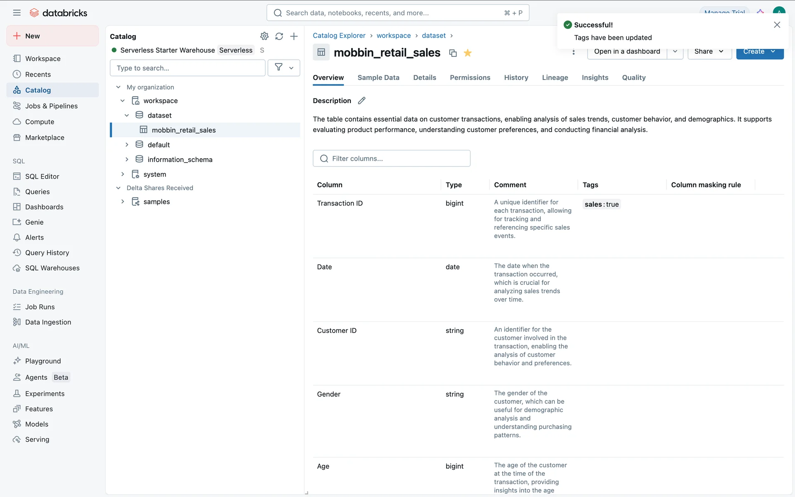
Task: Click the plus icon to add catalog
Action: [294, 36]
